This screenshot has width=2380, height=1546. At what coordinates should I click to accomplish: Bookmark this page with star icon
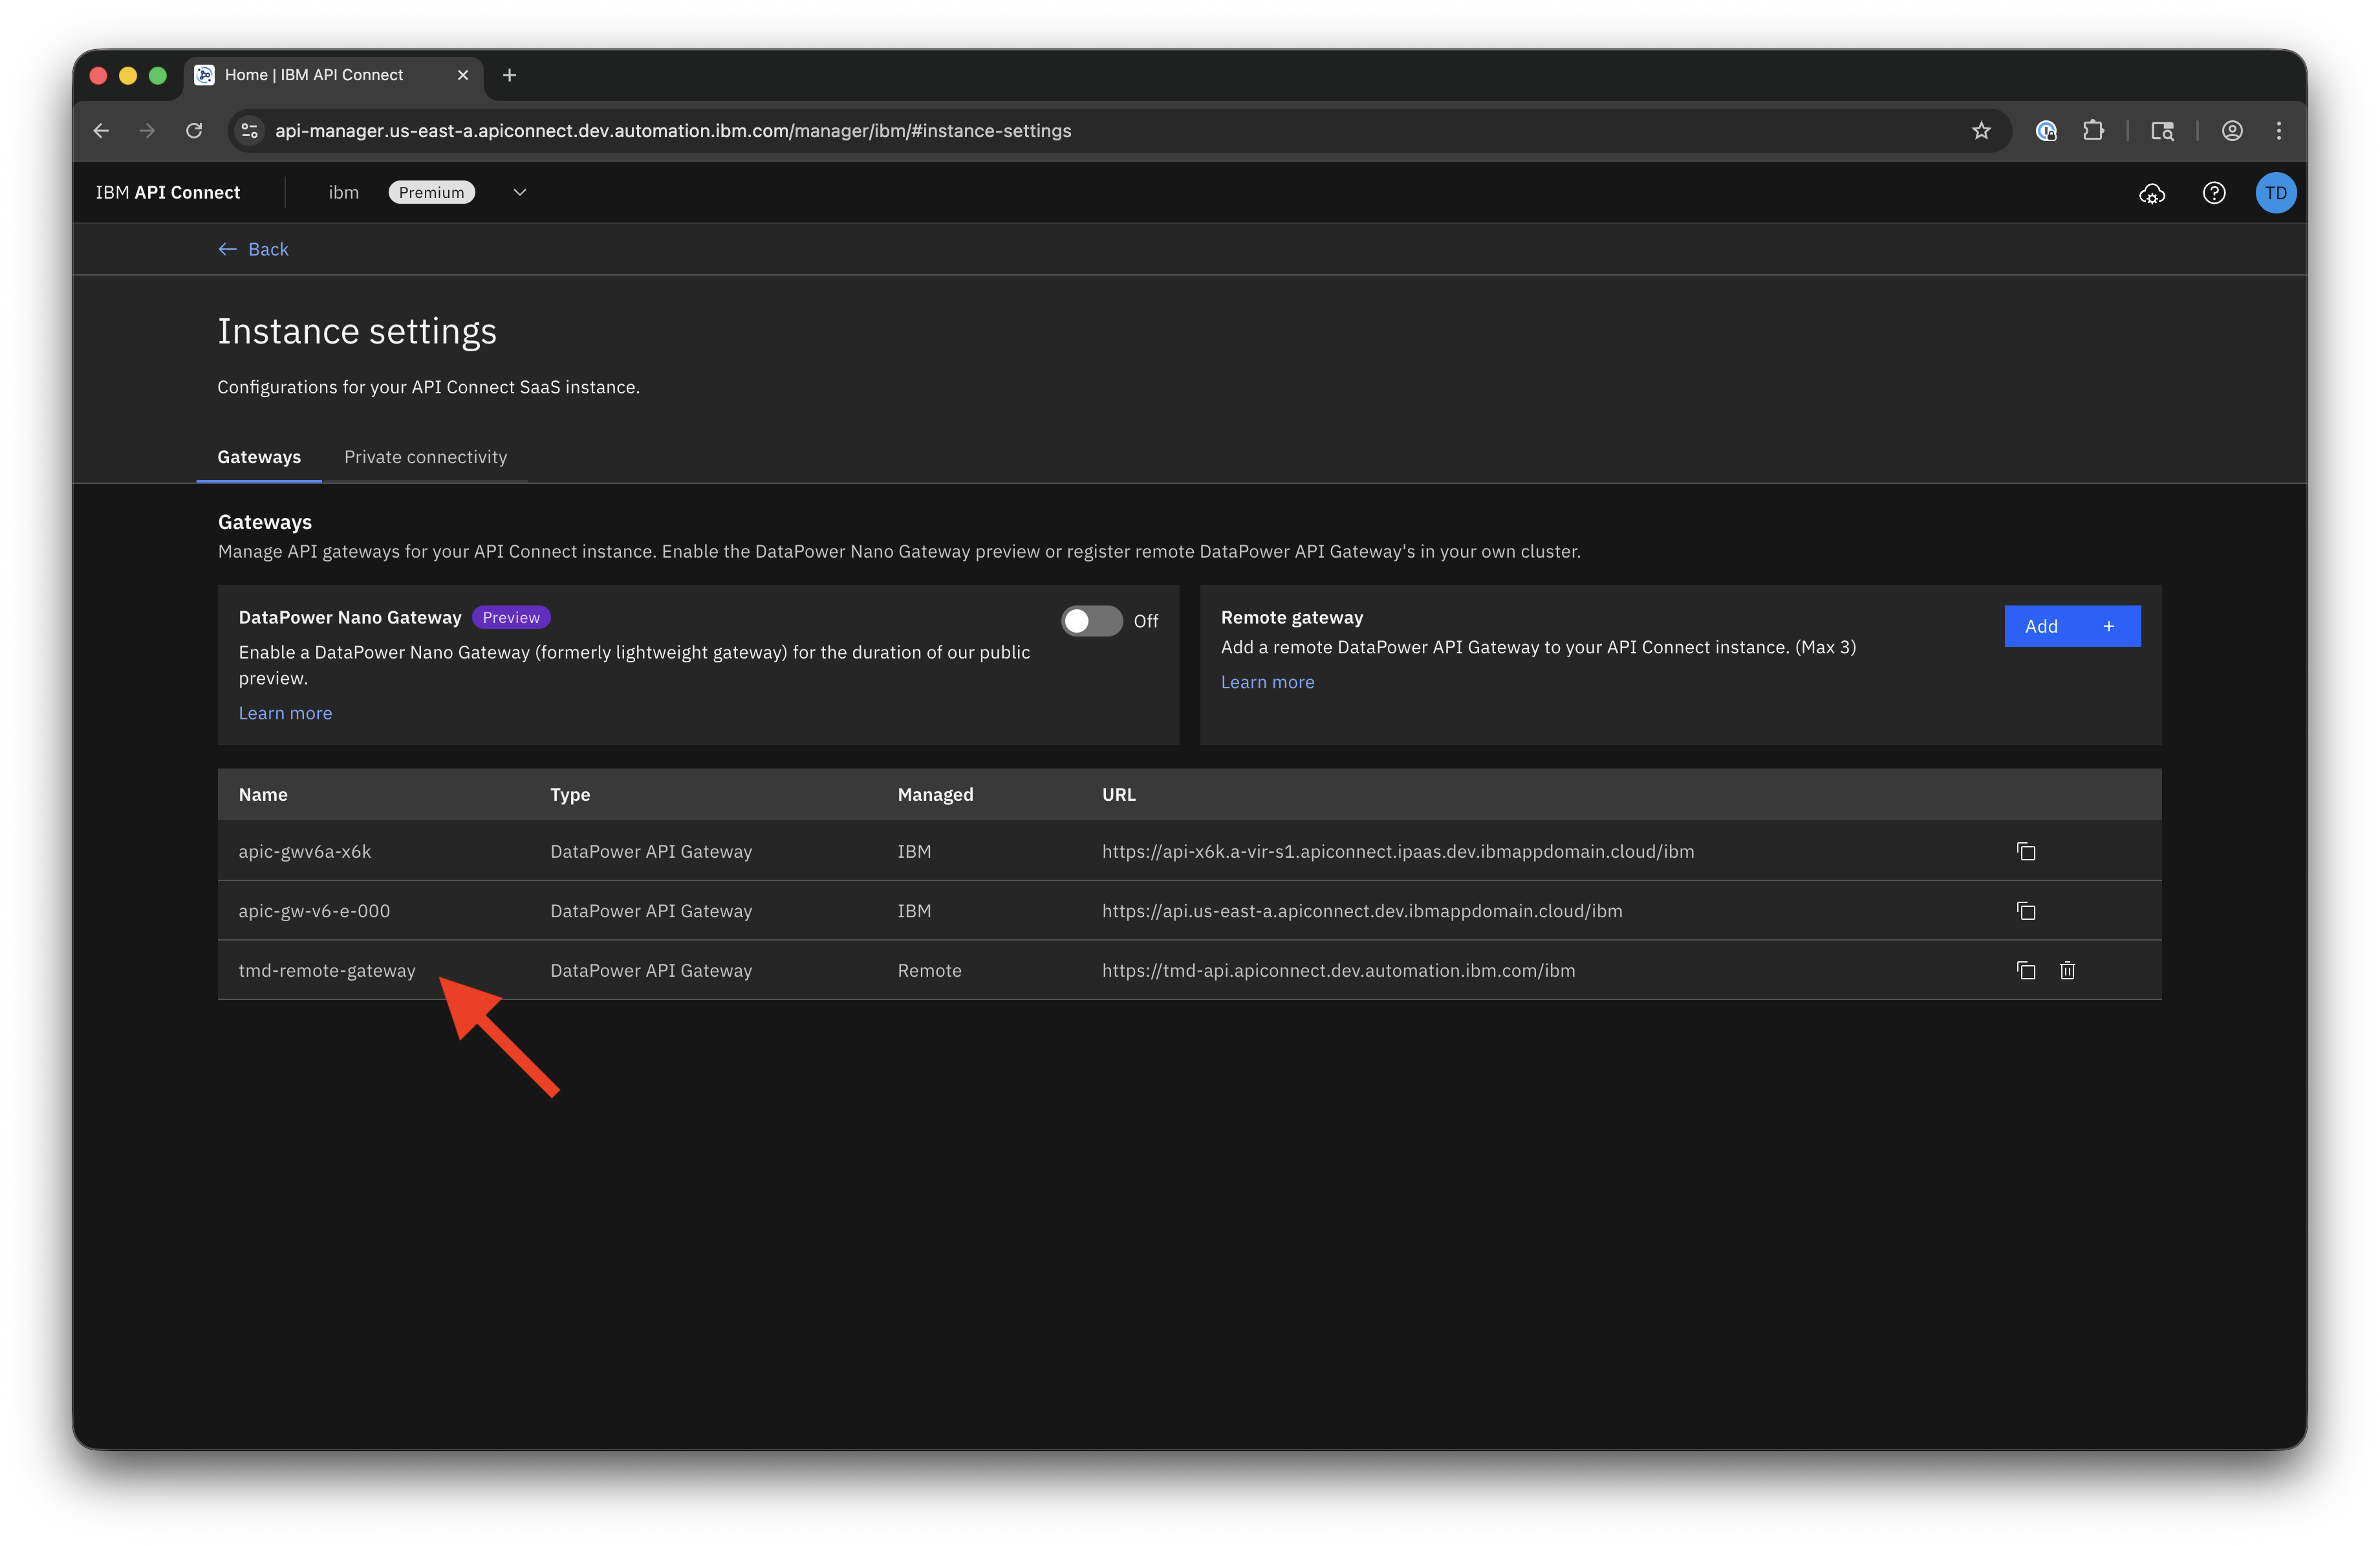[x=1981, y=131]
